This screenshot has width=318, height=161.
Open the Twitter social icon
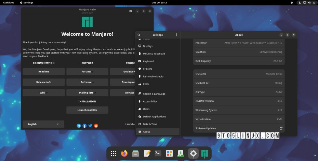[x=90, y=126]
